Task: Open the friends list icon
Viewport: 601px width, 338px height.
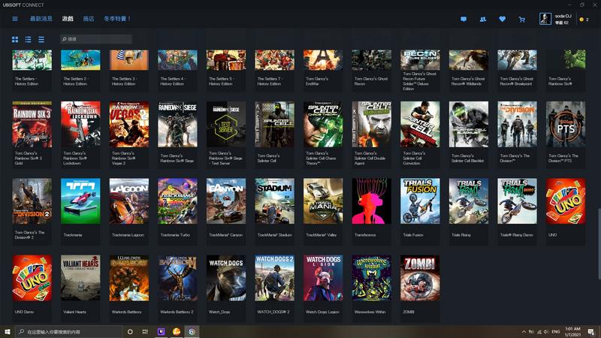Action: (483, 20)
